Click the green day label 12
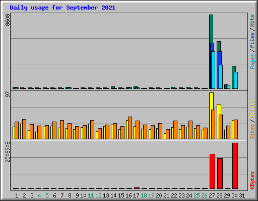 [98, 195]
